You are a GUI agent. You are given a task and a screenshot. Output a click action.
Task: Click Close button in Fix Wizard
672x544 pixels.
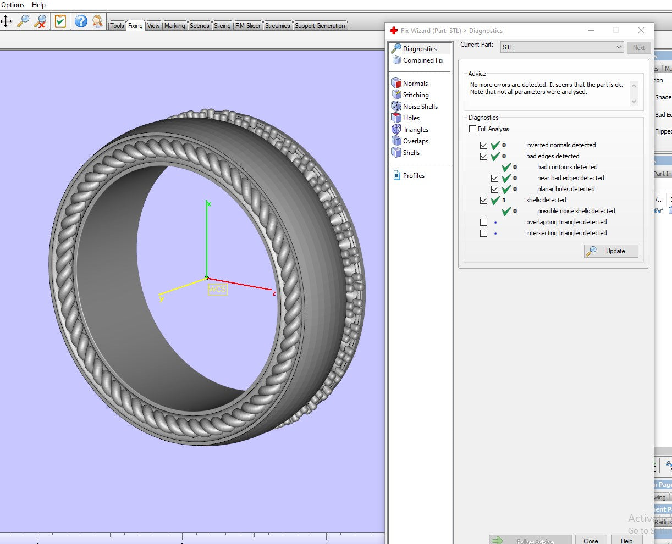click(x=591, y=540)
